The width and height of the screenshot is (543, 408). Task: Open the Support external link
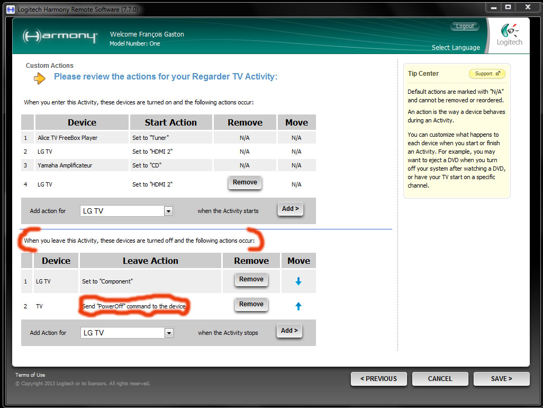487,74
